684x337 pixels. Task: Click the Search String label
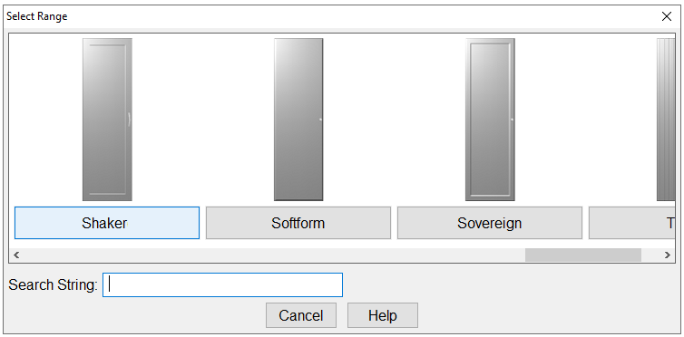(53, 285)
